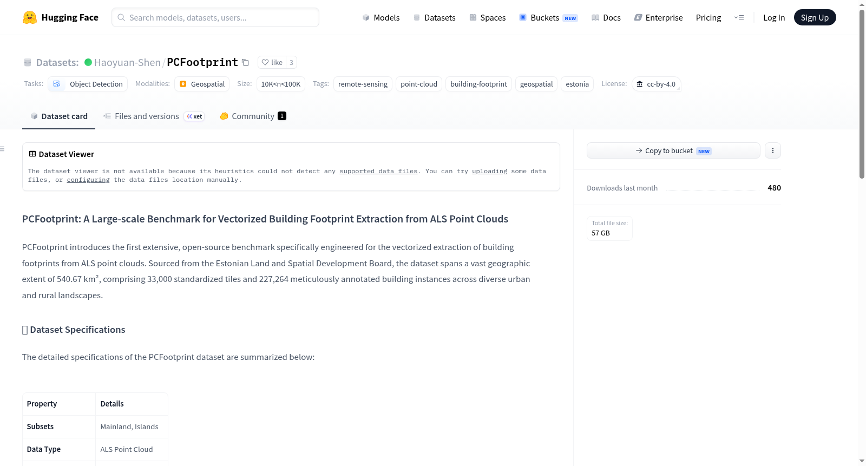The height and width of the screenshot is (466, 866).
Task: Go to Models page
Action: click(381, 17)
